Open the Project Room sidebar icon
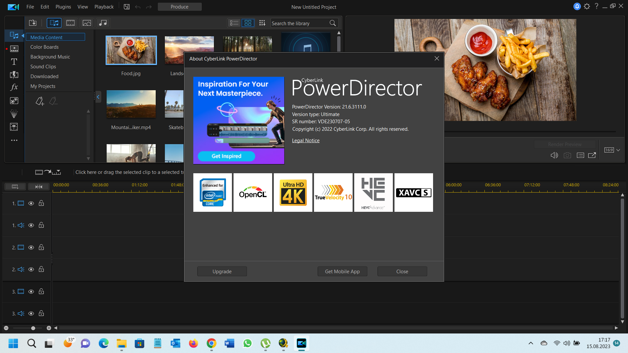The image size is (628, 353). [14, 49]
